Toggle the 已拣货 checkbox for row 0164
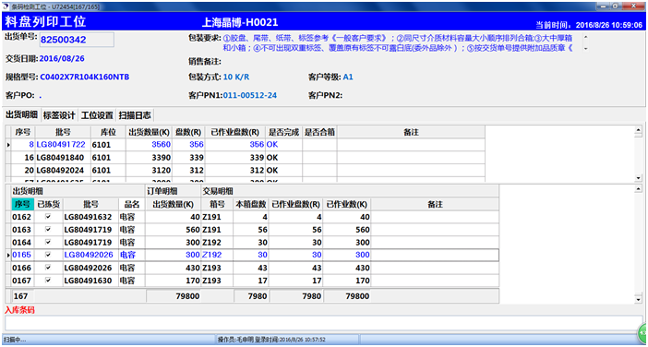This screenshot has width=648, height=347. 48,242
